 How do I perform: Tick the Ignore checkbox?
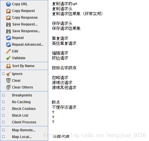4,74
